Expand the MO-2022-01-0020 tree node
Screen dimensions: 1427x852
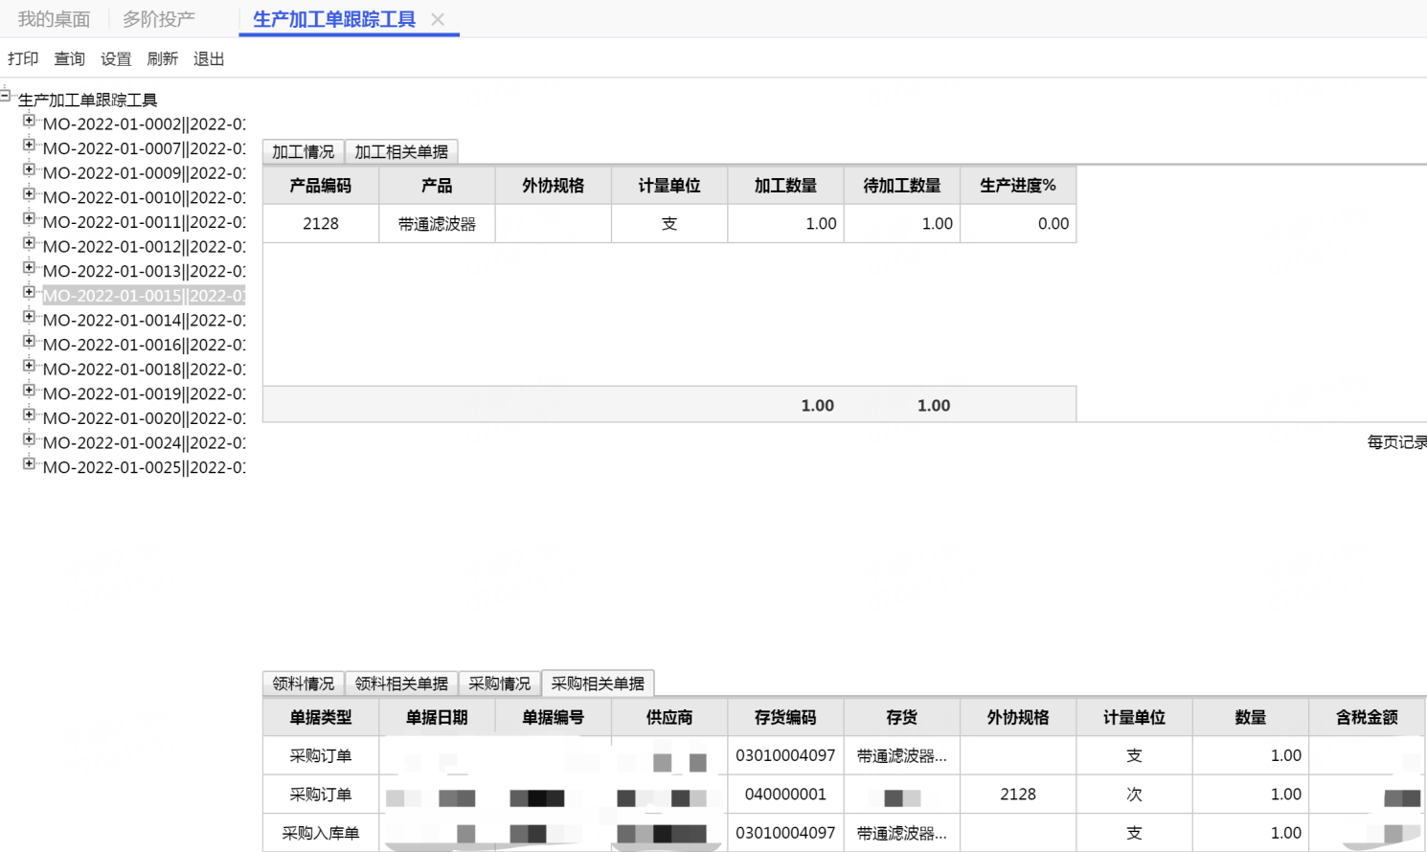pos(29,415)
